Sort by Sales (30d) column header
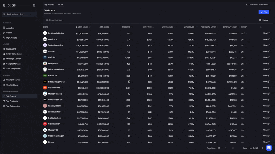This screenshot has width=275, height=154. pyautogui.click(x=81, y=27)
